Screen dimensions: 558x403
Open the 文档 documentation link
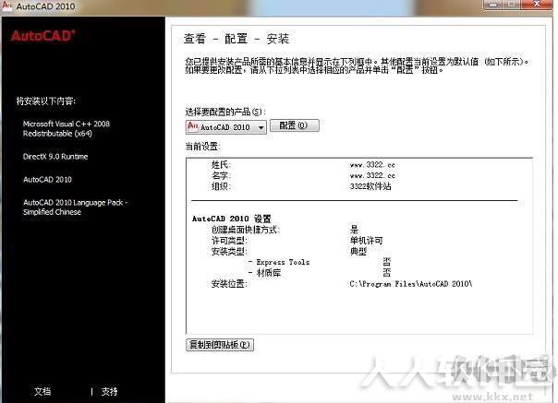point(42,391)
